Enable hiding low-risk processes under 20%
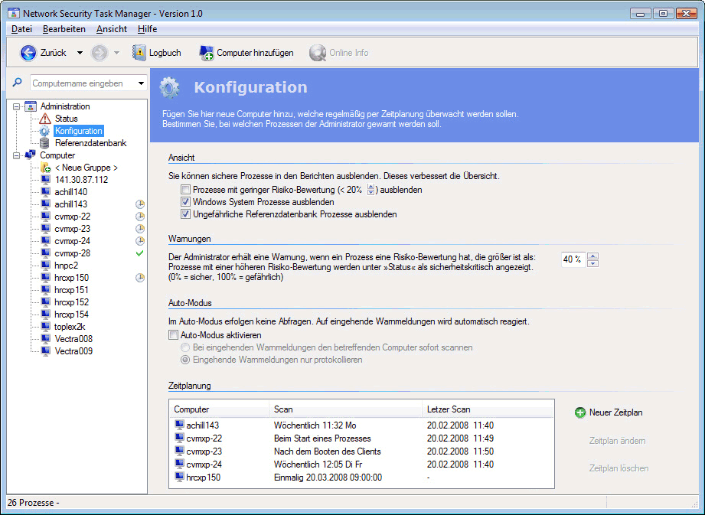The height and width of the screenshot is (515, 705). pos(184,189)
